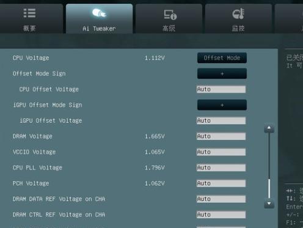Screen dimensions: 303x228
Task: Click the iGPU Offset Voltage label
Action: coord(51,120)
